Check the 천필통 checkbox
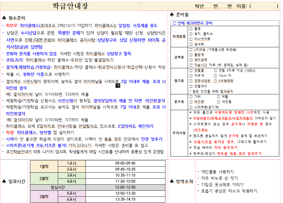283x203 pixels. tap(191, 71)
